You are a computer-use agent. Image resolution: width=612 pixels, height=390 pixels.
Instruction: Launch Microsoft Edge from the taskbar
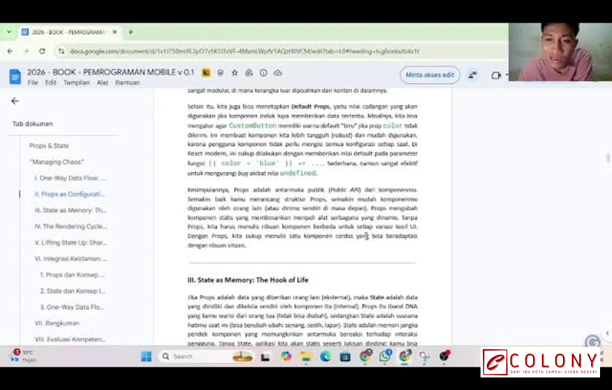[x=325, y=357]
